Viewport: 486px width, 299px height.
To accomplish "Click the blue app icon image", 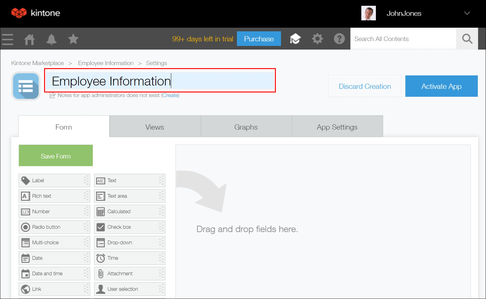I will coord(26,86).
